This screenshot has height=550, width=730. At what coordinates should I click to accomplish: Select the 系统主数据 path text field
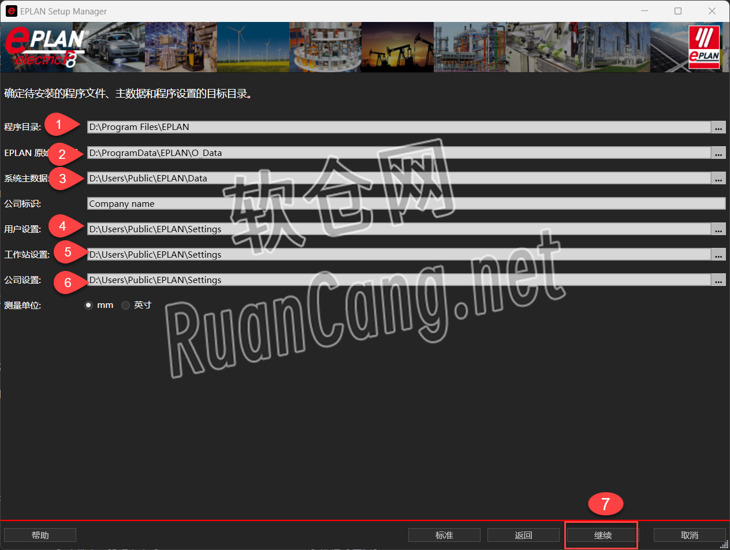(x=347, y=179)
